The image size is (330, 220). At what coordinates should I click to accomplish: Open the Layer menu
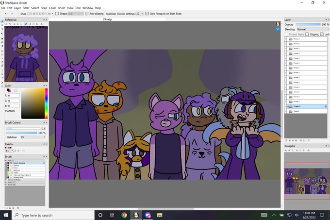(x=17, y=8)
